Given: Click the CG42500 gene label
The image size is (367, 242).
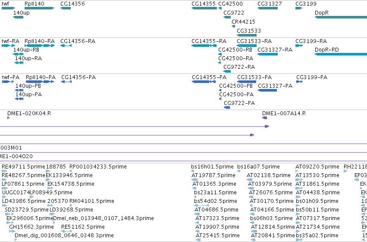Looking at the screenshot, I should (x=231, y=4).
